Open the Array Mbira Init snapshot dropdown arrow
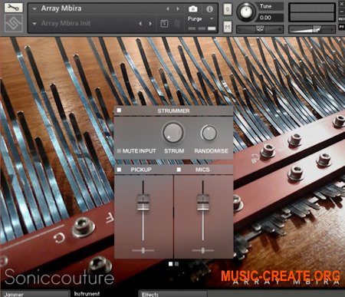Screen dimensions: 345x297 coord(34,24)
